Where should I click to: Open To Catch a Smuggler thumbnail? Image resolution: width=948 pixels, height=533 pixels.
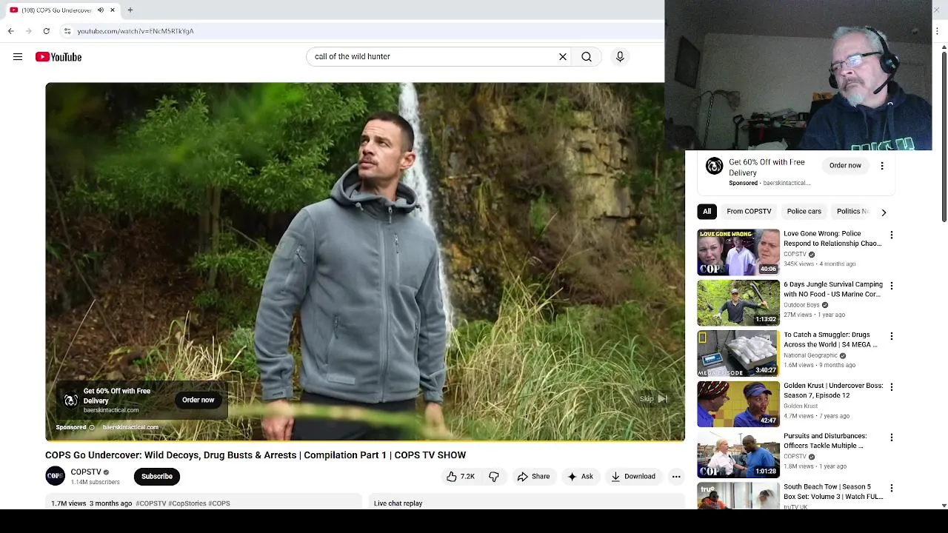(x=738, y=354)
